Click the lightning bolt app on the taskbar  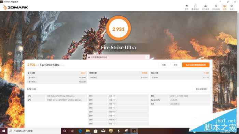point(119,131)
